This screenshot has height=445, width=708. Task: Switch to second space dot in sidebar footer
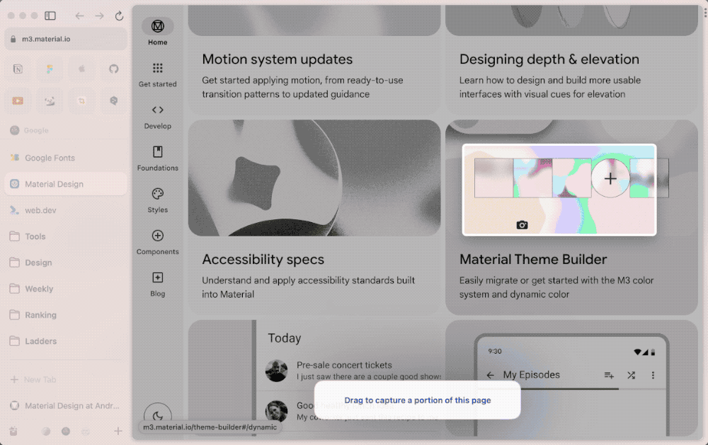pyautogui.click(x=66, y=432)
